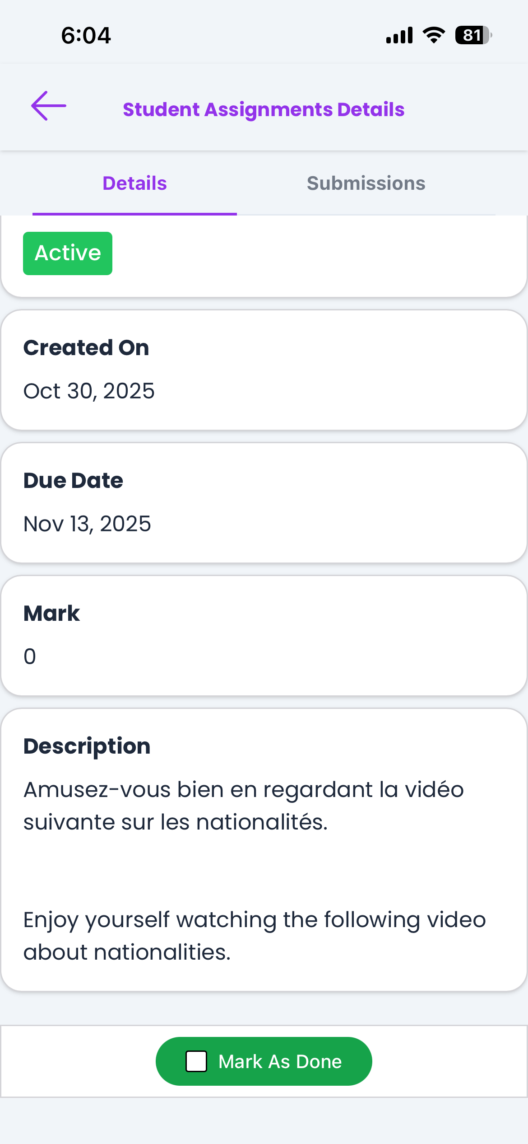Tap the Oct 30, 2025 created date

tap(89, 391)
